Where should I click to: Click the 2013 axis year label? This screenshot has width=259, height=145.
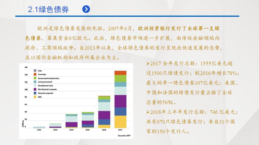(x=55, y=130)
